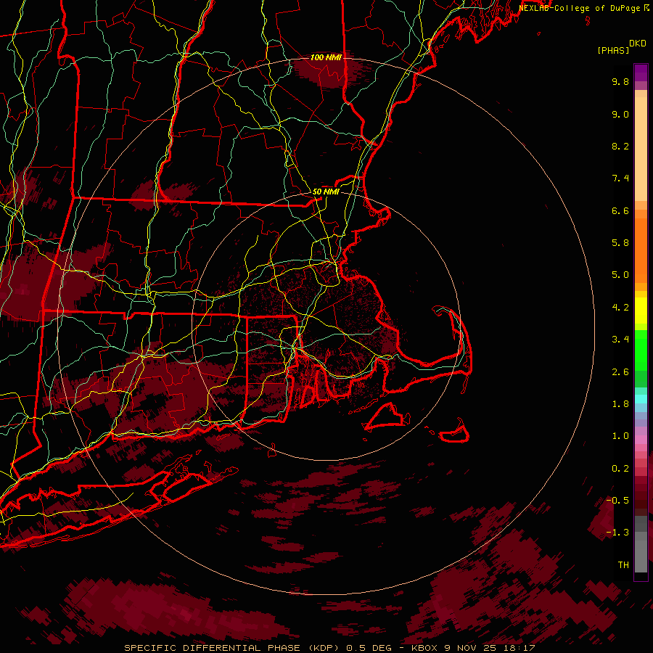Select the 9.0 value on the color scale
The height and width of the screenshot is (653, 653).
(620, 114)
